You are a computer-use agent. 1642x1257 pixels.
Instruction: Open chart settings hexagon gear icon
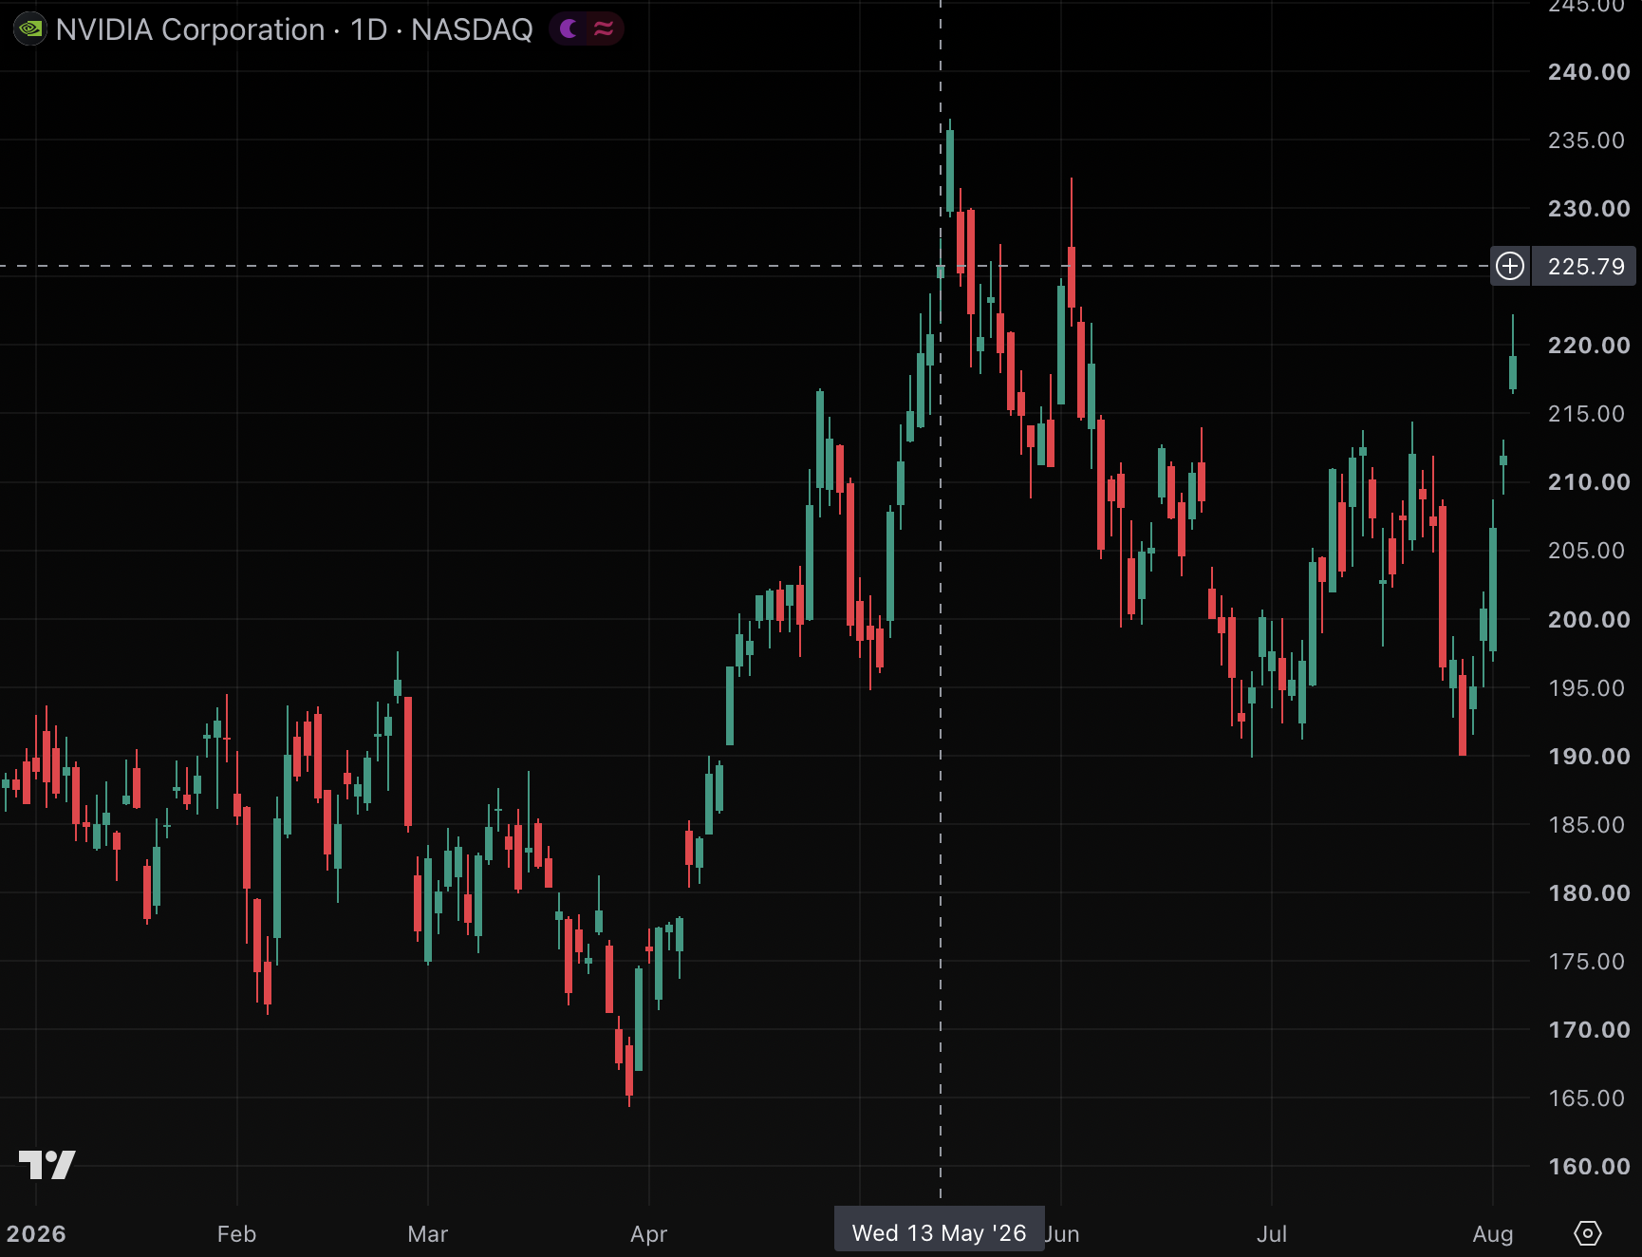[x=1588, y=1233]
